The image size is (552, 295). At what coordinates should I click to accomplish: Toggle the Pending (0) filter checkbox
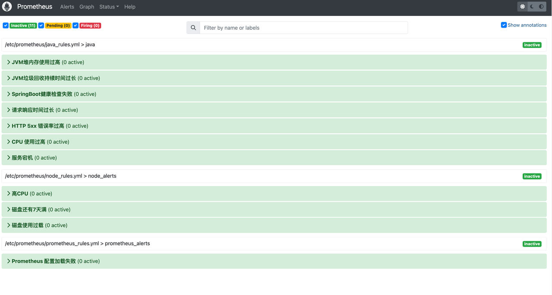[41, 25]
